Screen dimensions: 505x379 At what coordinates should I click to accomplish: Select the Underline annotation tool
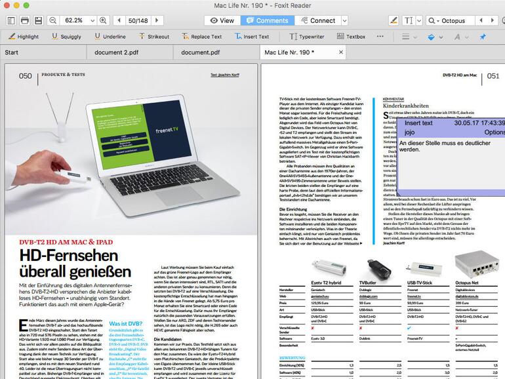(110, 36)
